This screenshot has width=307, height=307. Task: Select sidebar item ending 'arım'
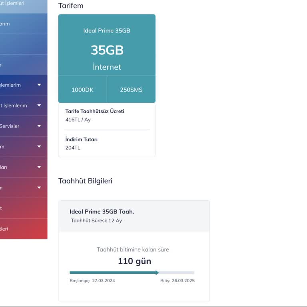(24, 24)
